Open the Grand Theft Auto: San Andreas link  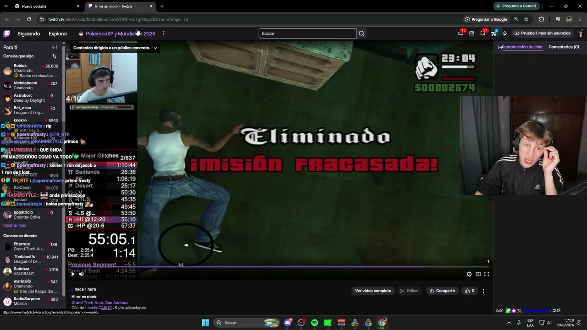(100, 303)
